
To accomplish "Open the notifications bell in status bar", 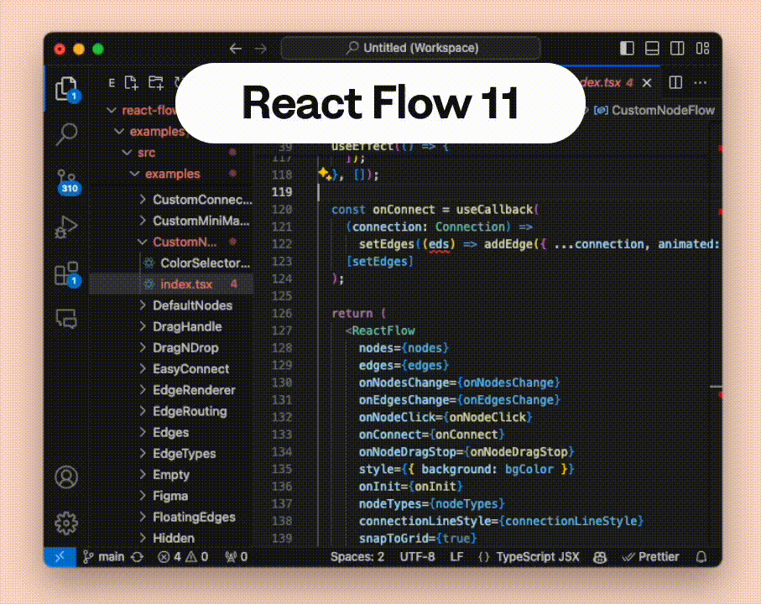I will tap(701, 556).
